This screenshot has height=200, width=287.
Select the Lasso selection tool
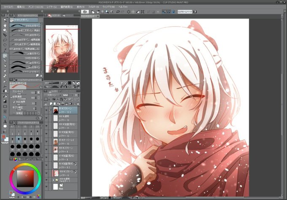(x=5, y=40)
